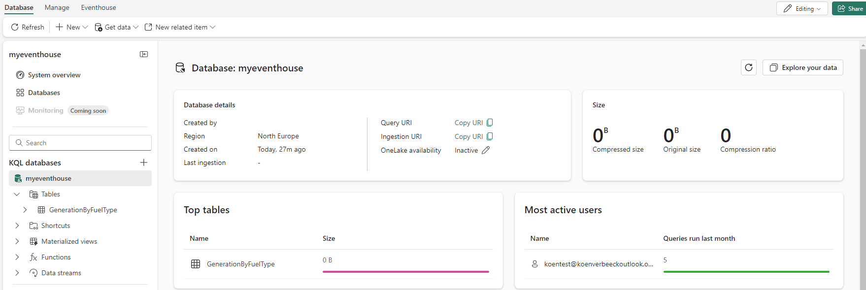Screen dimensions: 866x290
Task: Switch to the Manage tab
Action: (x=57, y=7)
